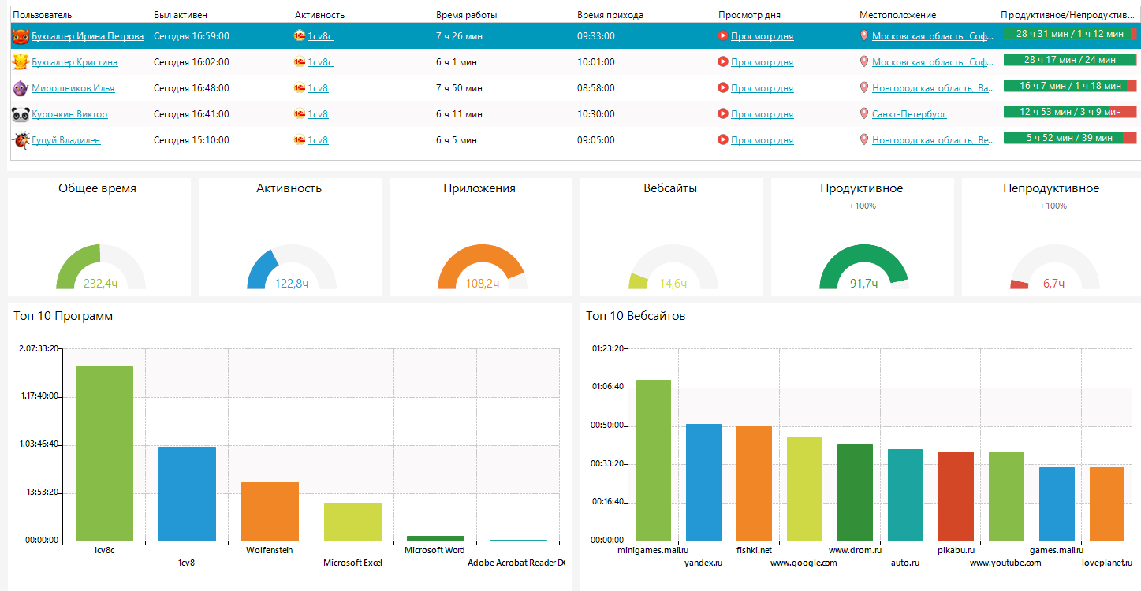Click map pin icon in Мирошников Илья row
The image size is (1141, 591).
[x=864, y=88]
